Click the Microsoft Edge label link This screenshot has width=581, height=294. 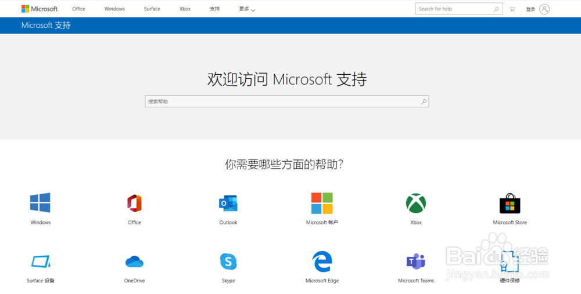322,281
